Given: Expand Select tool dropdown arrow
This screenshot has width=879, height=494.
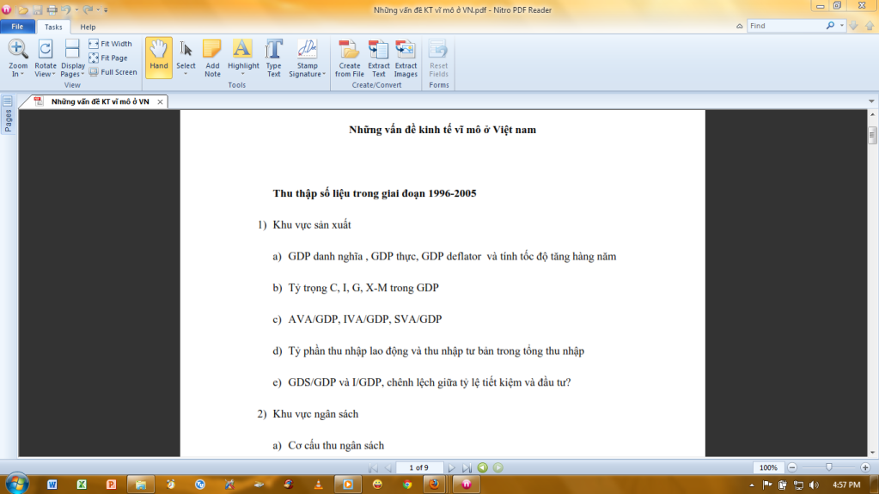Looking at the screenshot, I should [x=186, y=74].
